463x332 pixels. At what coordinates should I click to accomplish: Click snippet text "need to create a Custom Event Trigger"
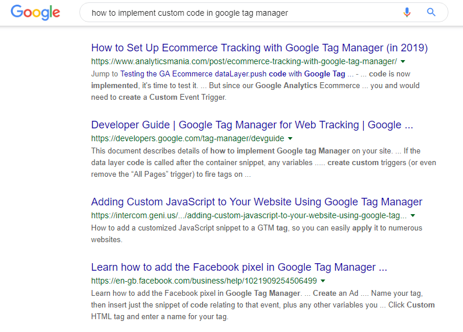[x=159, y=97]
